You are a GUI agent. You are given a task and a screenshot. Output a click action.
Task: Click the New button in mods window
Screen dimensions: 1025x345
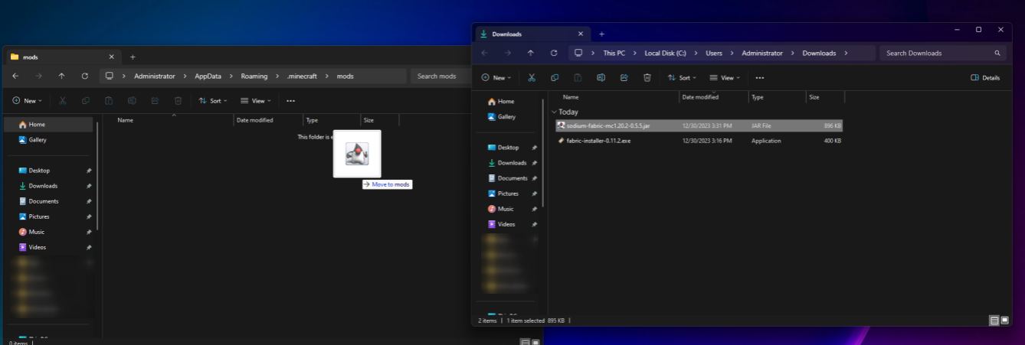(27, 101)
